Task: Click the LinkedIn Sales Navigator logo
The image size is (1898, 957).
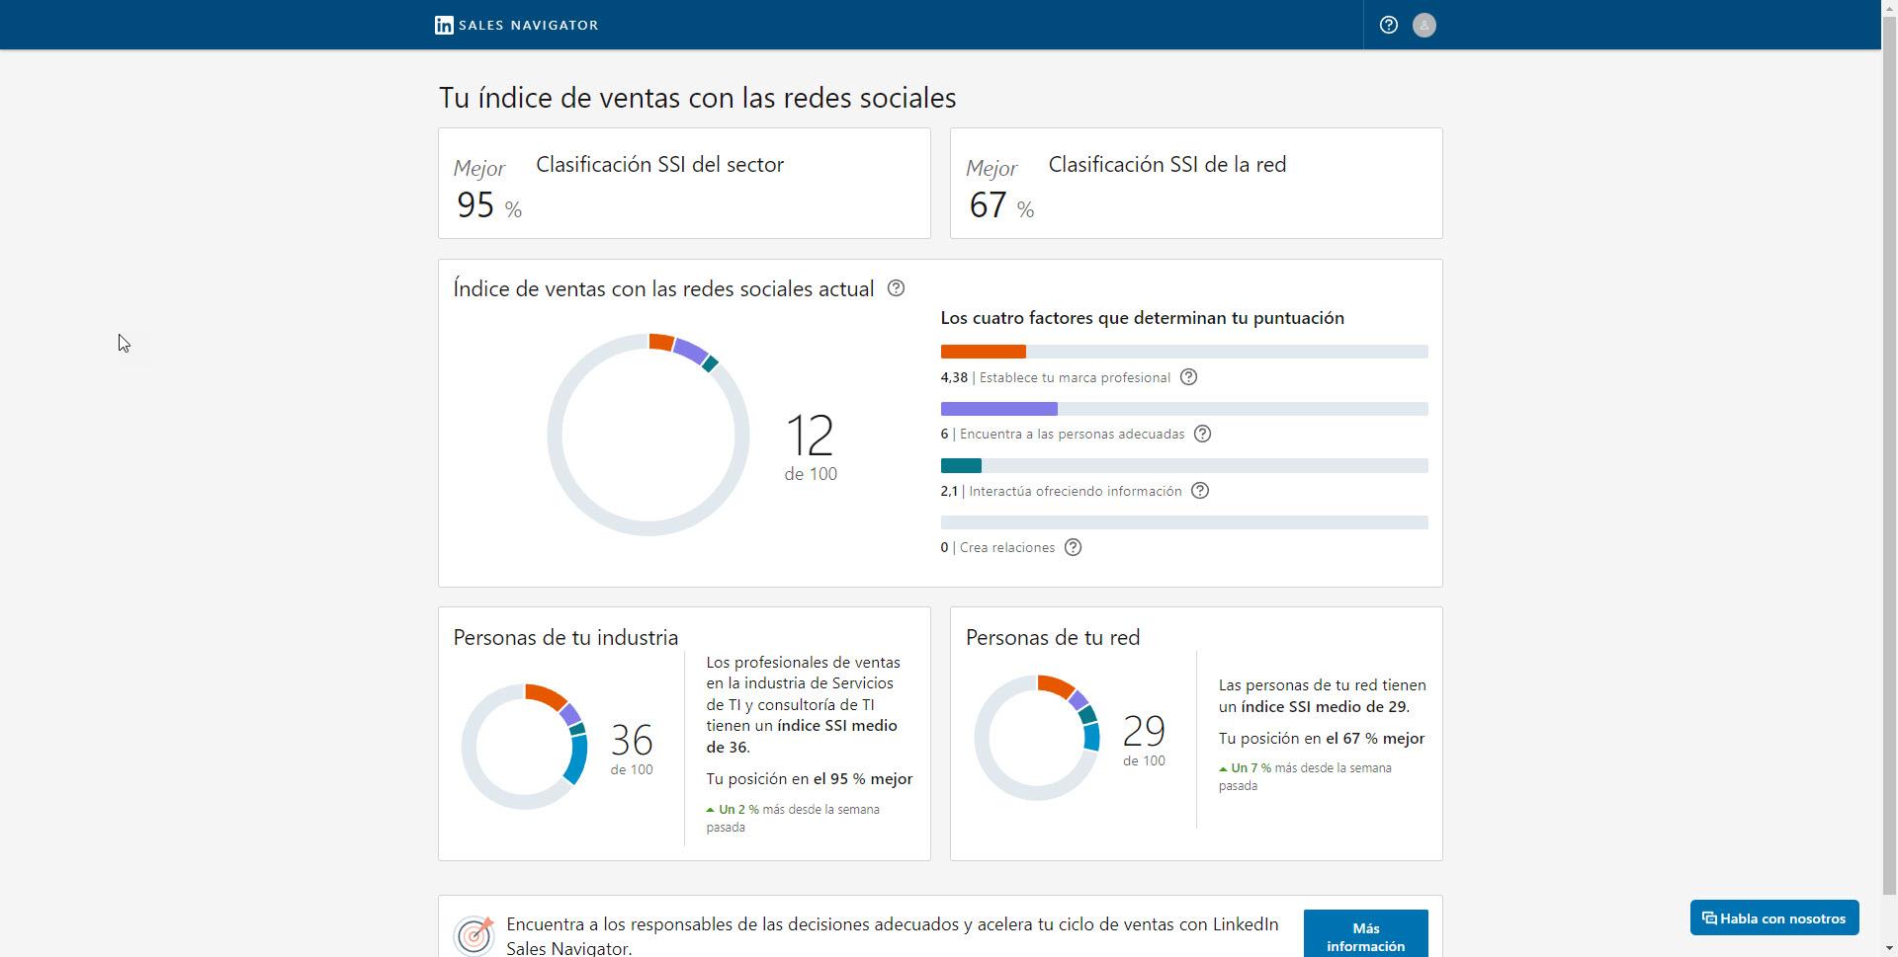Action: click(x=516, y=25)
